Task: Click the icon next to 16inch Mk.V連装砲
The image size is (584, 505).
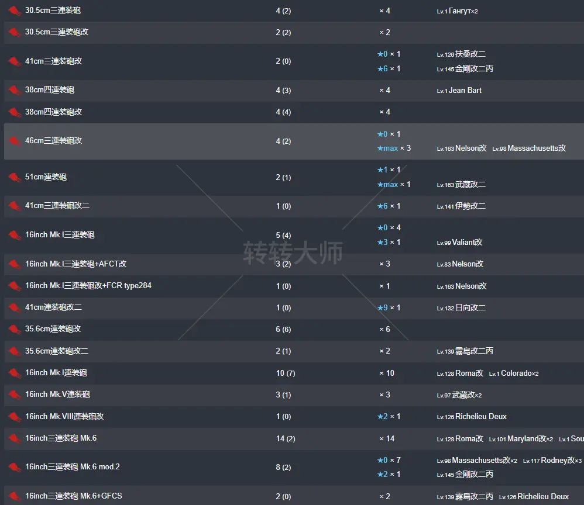Action: coord(15,395)
